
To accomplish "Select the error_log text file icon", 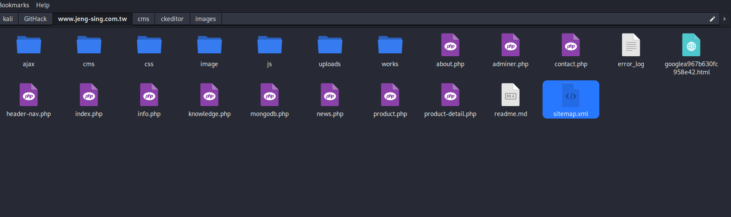I will pos(631,45).
